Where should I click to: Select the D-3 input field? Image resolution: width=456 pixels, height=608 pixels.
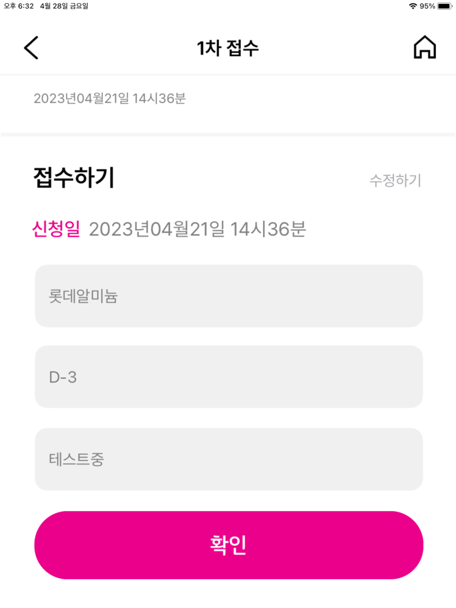pyautogui.click(x=228, y=377)
